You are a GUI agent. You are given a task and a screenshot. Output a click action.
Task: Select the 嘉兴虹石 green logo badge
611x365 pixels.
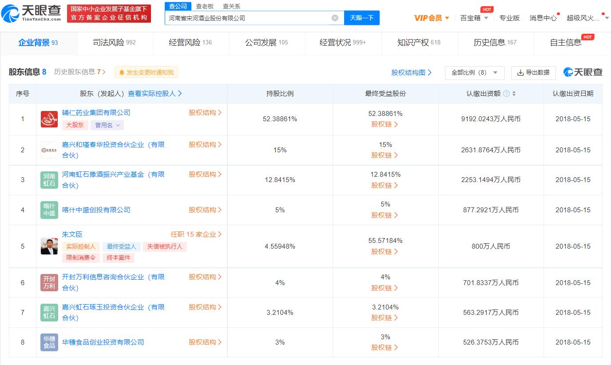[x=49, y=313]
